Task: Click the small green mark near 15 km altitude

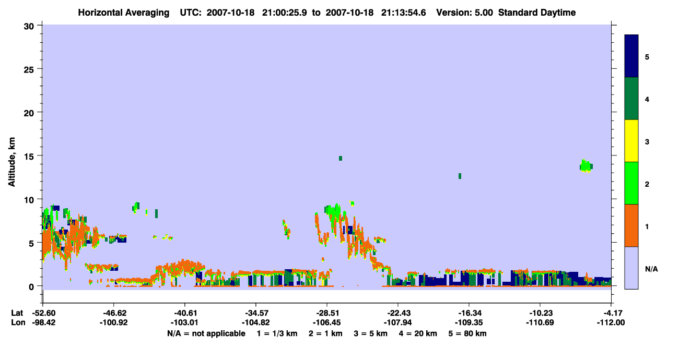Action: point(341,158)
